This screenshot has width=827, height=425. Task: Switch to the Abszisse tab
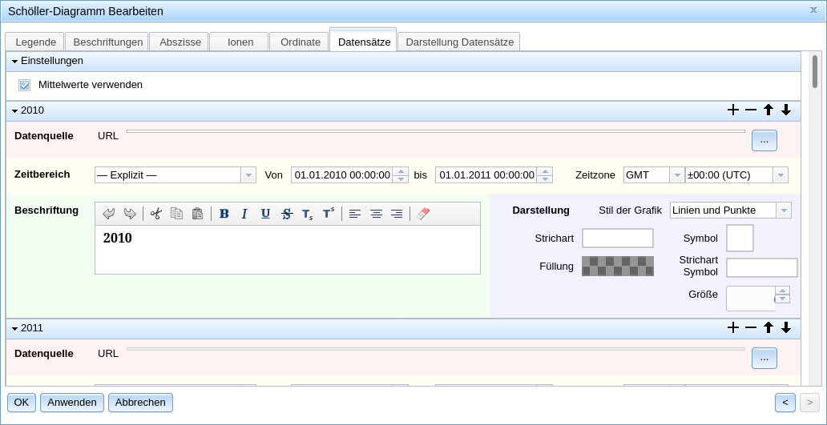180,42
